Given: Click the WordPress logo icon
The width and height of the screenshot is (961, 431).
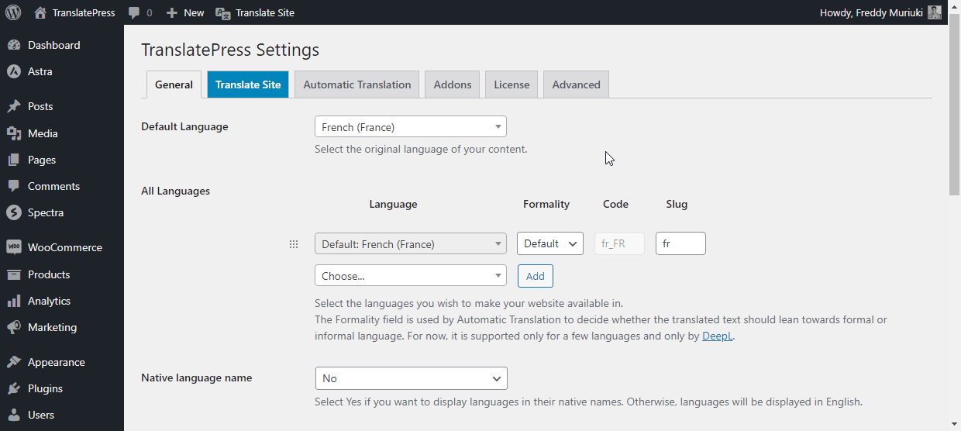Looking at the screenshot, I should pyautogui.click(x=13, y=12).
